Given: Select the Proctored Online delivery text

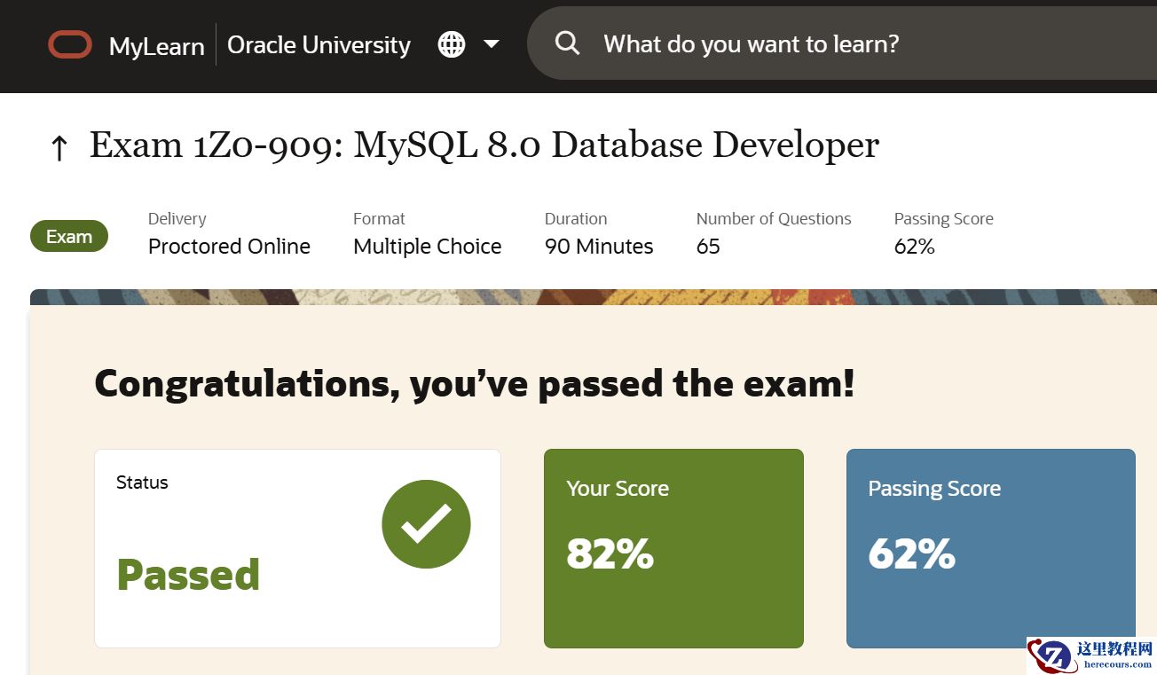Looking at the screenshot, I should [x=229, y=247].
